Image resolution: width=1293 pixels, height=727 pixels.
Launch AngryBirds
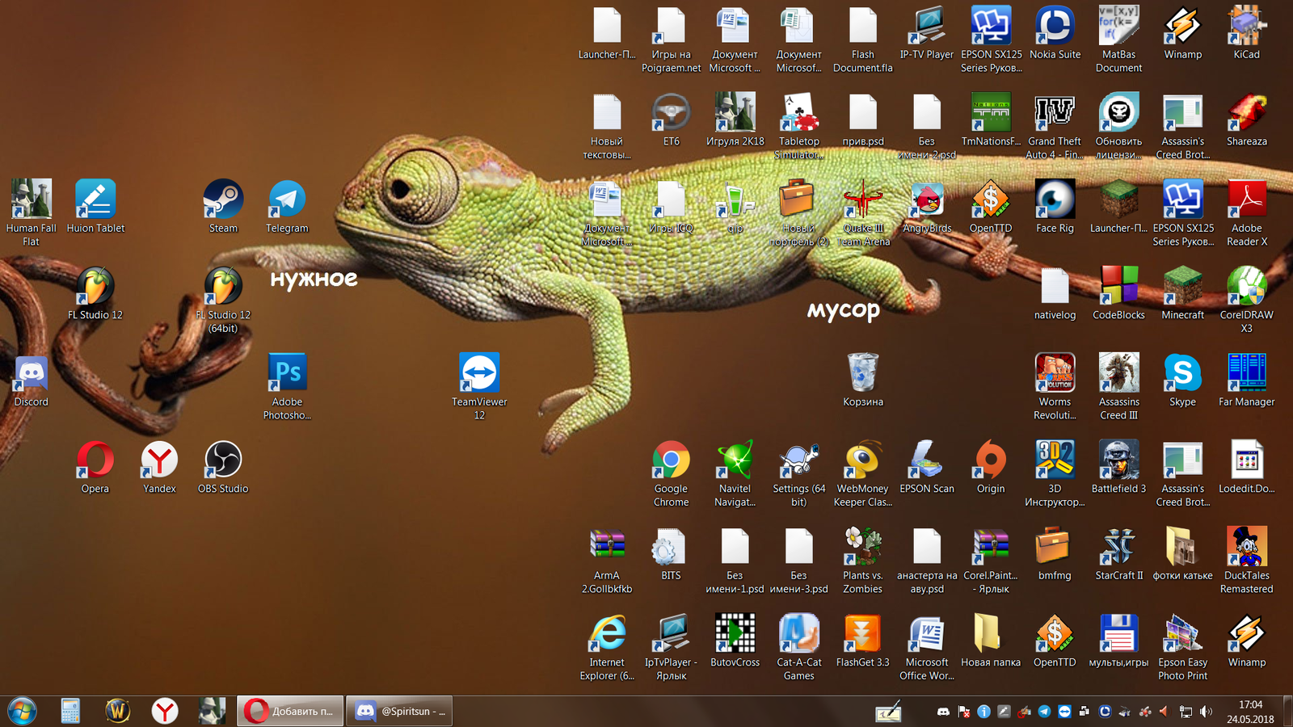point(927,207)
